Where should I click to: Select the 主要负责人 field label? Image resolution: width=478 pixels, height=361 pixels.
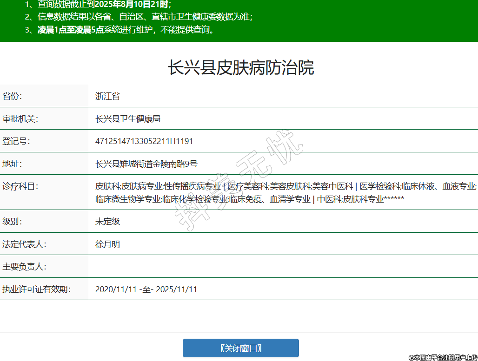[24, 267]
